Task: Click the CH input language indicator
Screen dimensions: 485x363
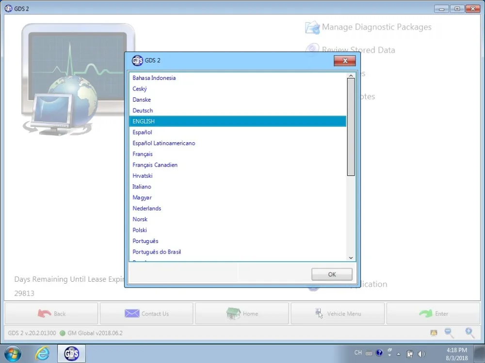Action: (x=358, y=353)
